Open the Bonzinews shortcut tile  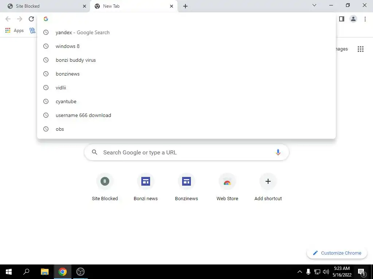click(x=186, y=187)
